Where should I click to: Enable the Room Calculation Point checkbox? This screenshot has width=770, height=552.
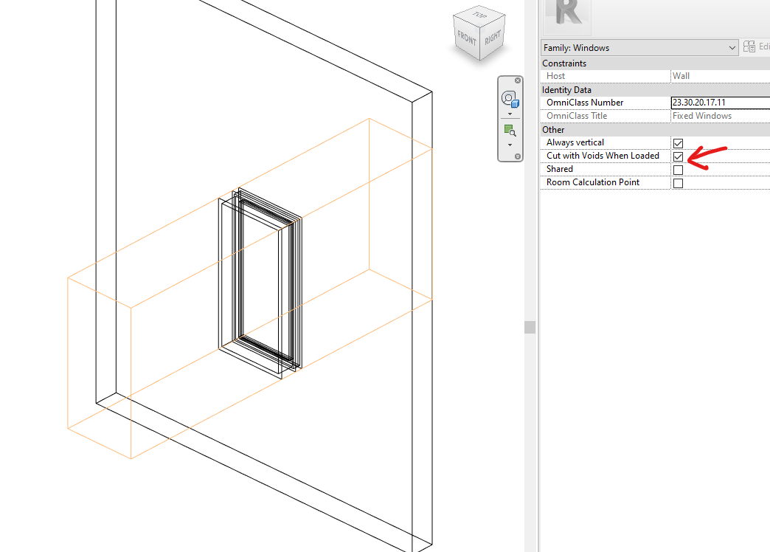[678, 183]
